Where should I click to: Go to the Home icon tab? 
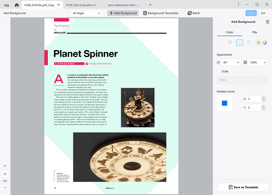16,5
